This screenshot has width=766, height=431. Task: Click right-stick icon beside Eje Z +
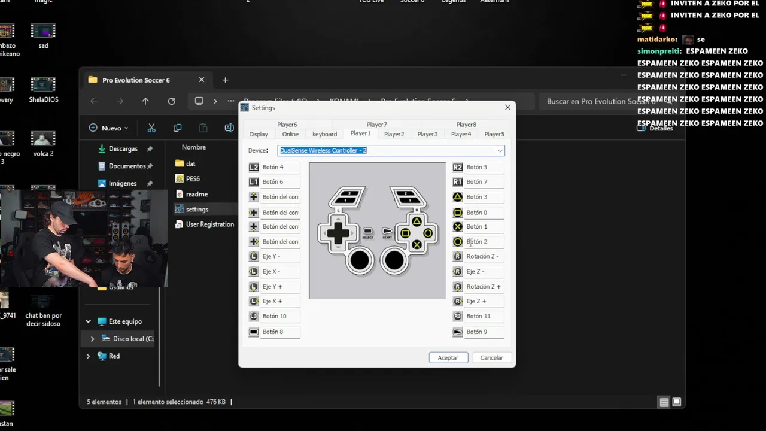pos(458,301)
